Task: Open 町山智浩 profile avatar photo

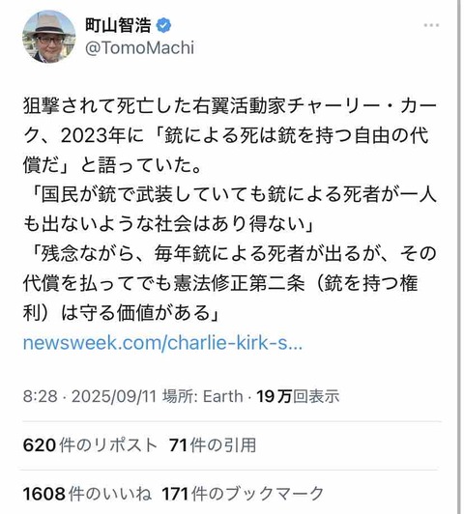Action: click(49, 37)
